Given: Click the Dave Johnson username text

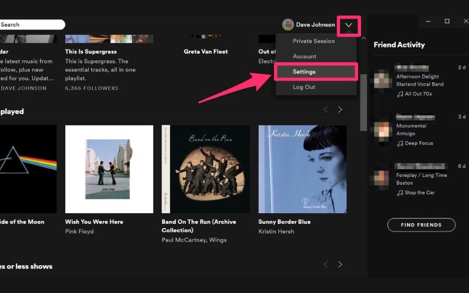Looking at the screenshot, I should tap(315, 25).
